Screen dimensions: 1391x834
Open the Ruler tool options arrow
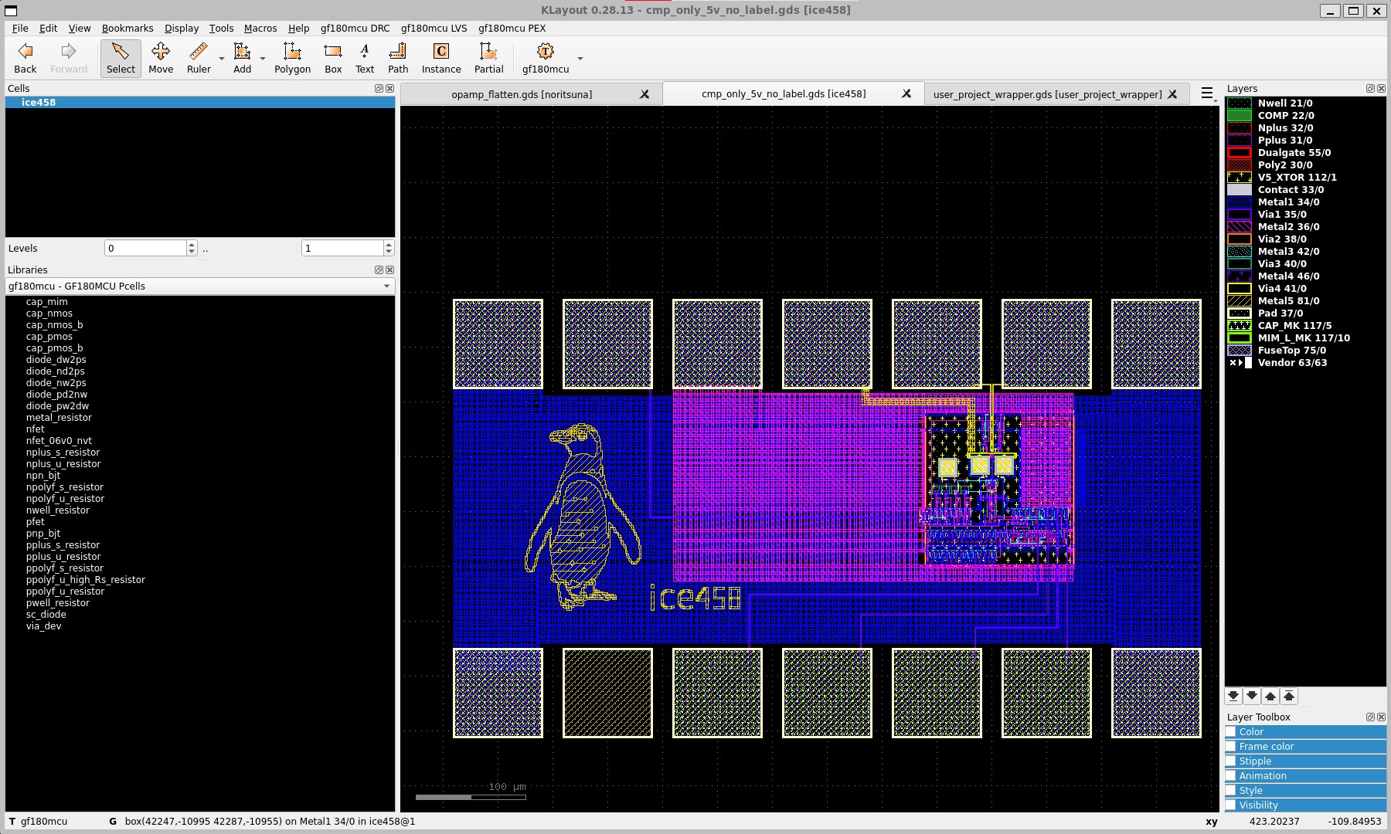(222, 59)
